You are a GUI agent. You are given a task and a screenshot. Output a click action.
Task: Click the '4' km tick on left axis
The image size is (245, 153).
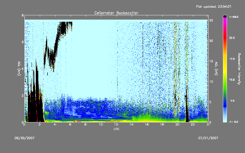pyautogui.click(x=23, y=69)
